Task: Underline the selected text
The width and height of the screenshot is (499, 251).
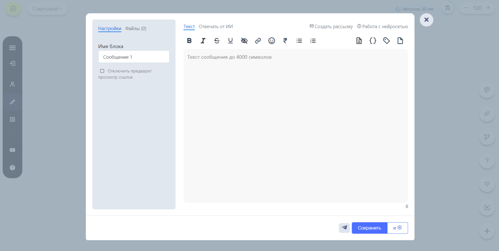Action: tap(231, 41)
